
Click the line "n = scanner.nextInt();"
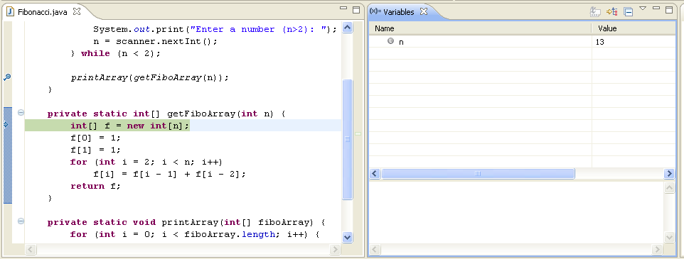(155, 41)
